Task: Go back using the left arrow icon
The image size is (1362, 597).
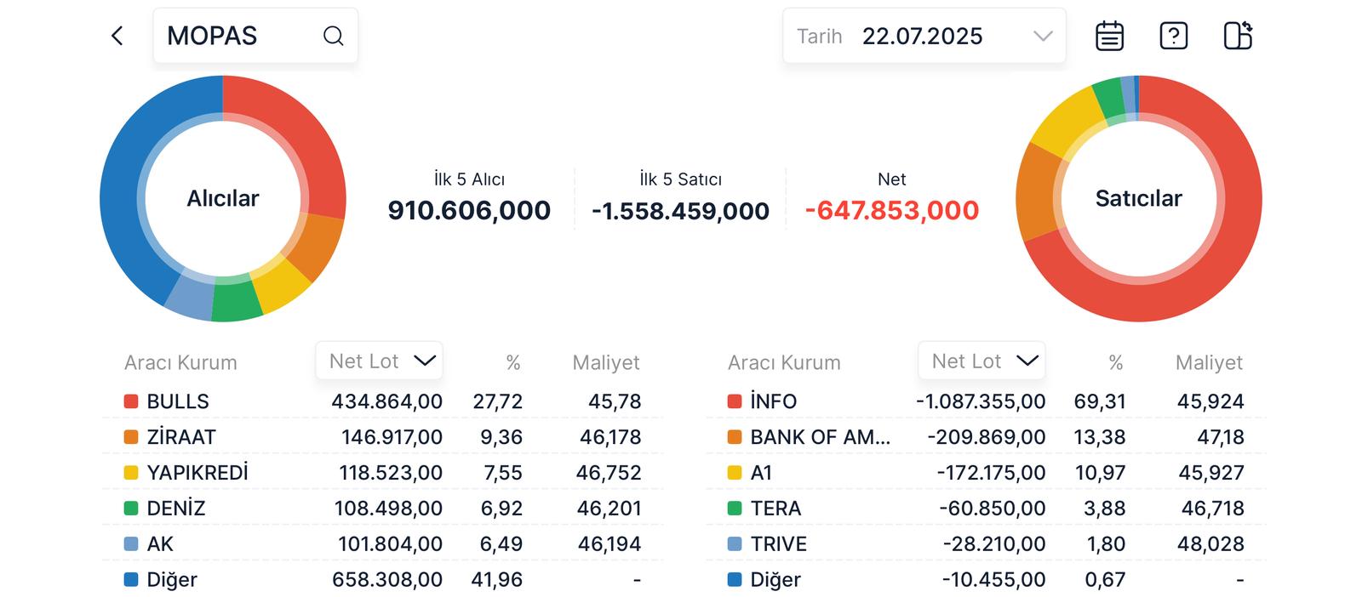Action: 117,36
